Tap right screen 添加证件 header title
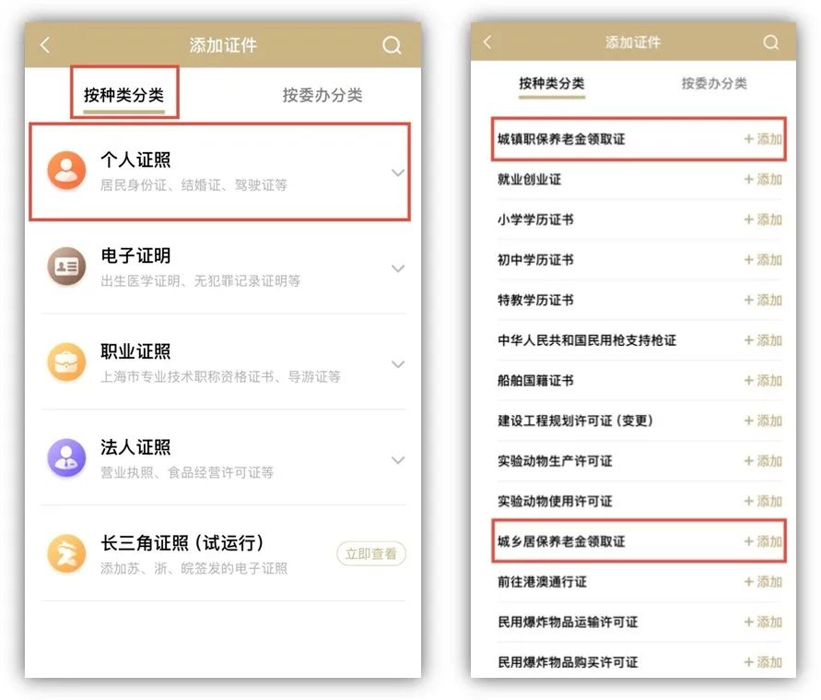The width and height of the screenshot is (821, 700). (x=633, y=42)
